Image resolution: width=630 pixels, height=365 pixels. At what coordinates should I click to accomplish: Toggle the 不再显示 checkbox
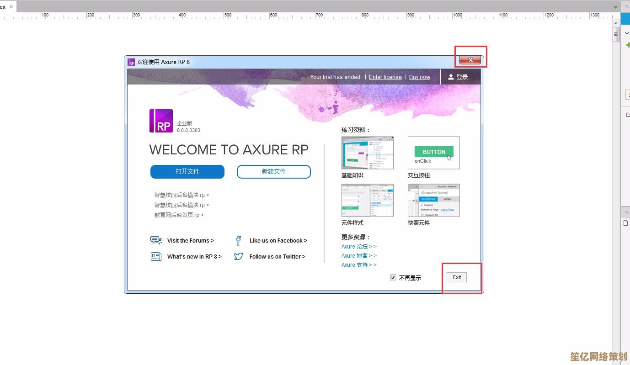tap(393, 278)
